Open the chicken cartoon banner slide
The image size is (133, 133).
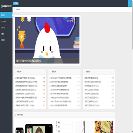click(47, 40)
